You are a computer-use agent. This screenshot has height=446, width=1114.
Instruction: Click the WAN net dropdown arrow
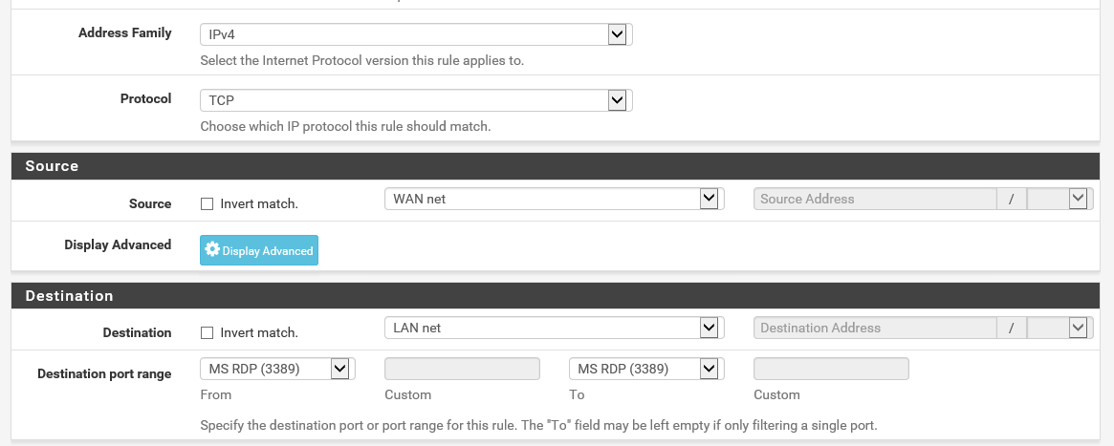pos(709,199)
